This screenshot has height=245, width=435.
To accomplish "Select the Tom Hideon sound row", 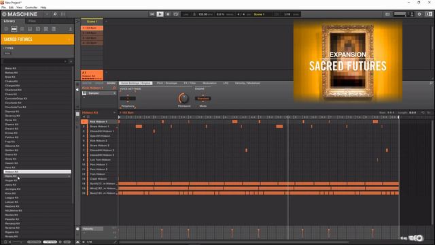I will pyautogui.click(x=99, y=174).
